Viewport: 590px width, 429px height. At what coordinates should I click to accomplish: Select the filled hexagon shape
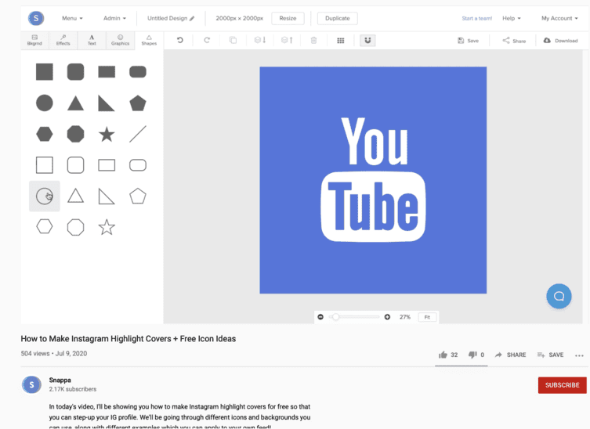45,134
